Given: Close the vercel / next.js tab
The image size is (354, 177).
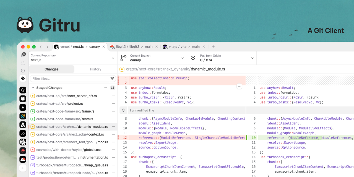Looking at the screenshot, I should 104,47.
